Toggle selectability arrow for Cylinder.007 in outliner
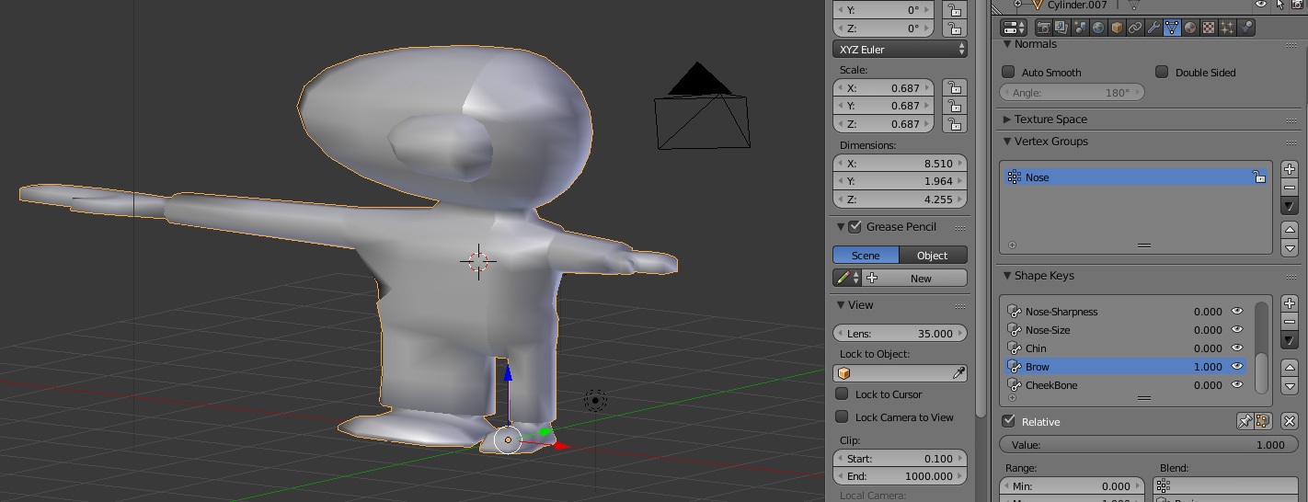Screen dimensions: 1308x502 click(x=1279, y=5)
